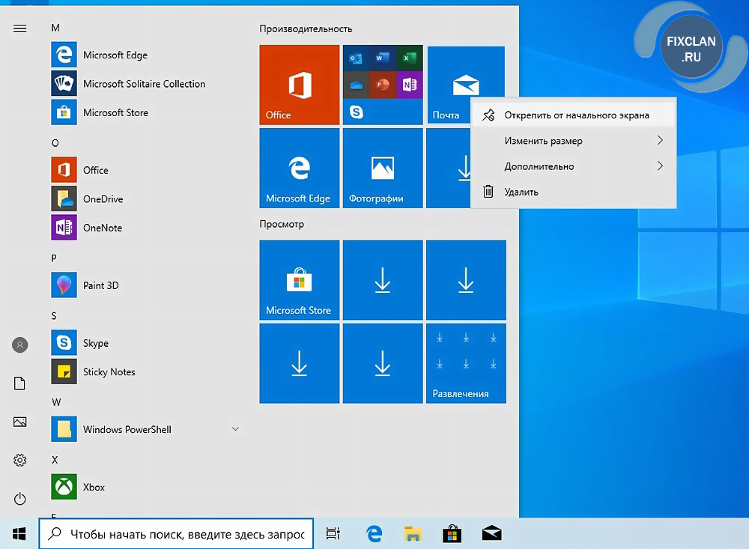Select Открепить от начального экрана
Screen dimensions: 749x549
576,115
